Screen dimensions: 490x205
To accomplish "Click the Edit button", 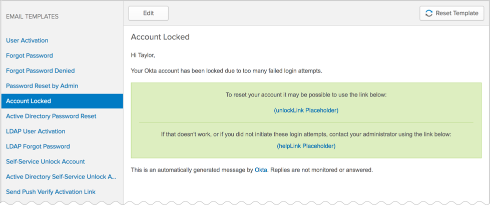I will [x=149, y=13].
